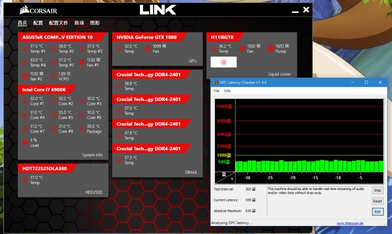392x234 pixels.
Task: Stop the DPC latency analysis
Action: click(377, 191)
